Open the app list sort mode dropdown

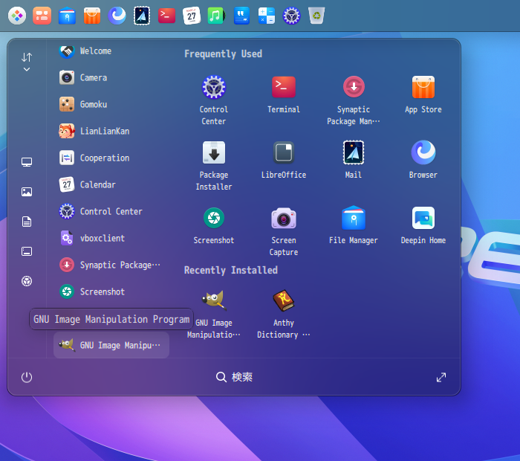27,62
